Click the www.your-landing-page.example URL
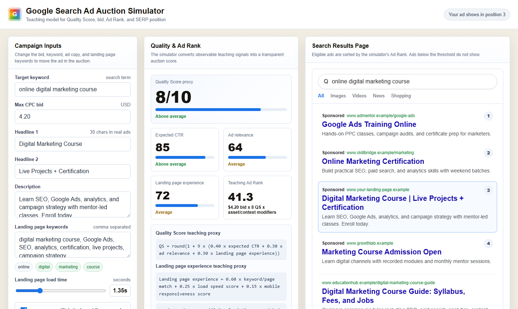Viewport: 518px width, 309px height. (378, 190)
